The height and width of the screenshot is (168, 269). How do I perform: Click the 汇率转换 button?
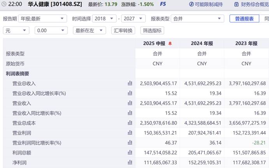coord(123,30)
